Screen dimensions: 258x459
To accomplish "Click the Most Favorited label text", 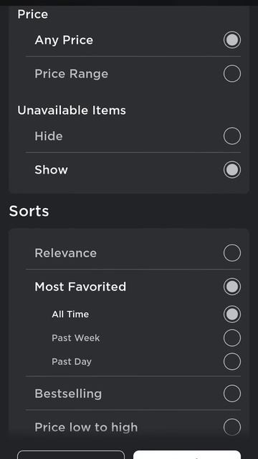I will point(80,287).
